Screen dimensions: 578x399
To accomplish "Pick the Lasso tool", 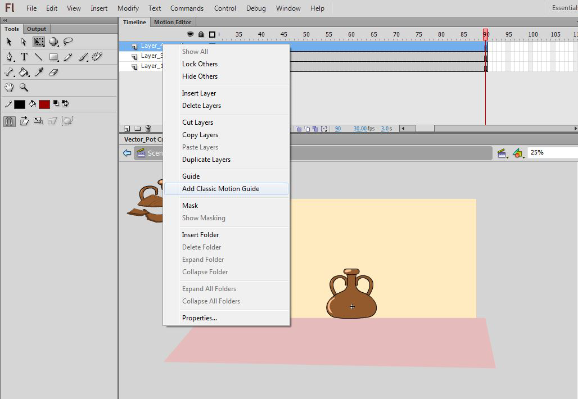I will [68, 42].
